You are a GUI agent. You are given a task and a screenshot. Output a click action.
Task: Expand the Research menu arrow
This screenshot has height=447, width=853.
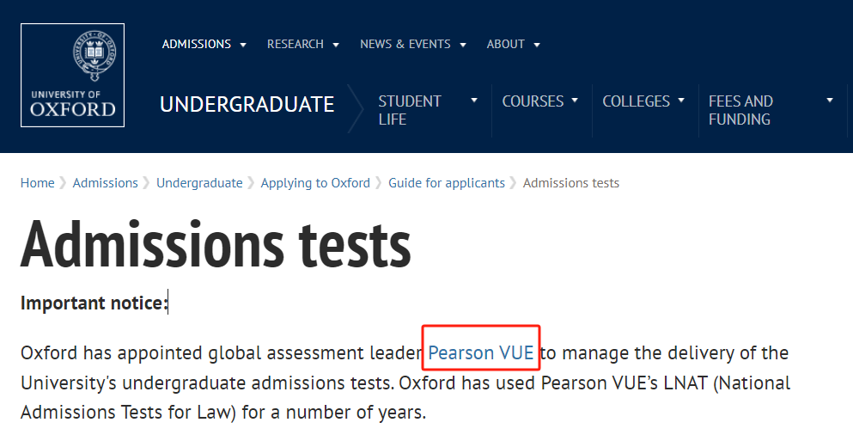click(336, 45)
